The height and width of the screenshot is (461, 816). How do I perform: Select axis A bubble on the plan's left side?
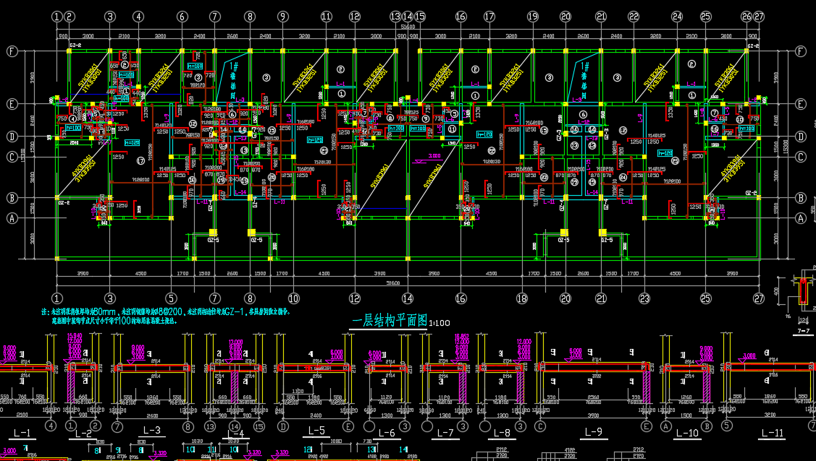(x=12, y=218)
